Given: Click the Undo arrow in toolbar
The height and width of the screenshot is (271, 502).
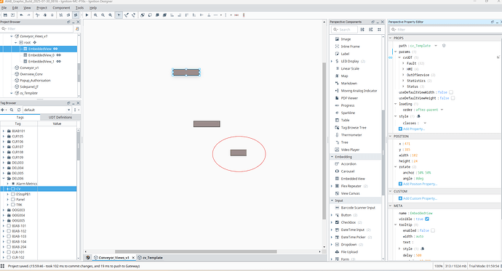Looking at the screenshot, I should click(21, 15).
